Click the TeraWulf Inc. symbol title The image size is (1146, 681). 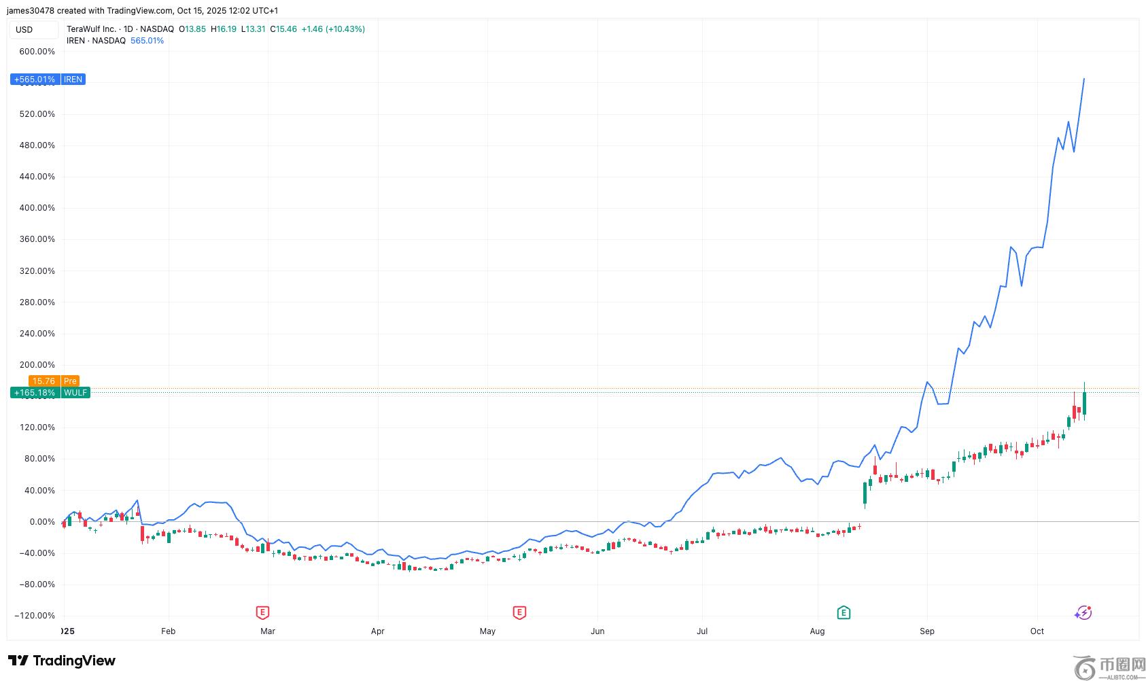[92, 29]
